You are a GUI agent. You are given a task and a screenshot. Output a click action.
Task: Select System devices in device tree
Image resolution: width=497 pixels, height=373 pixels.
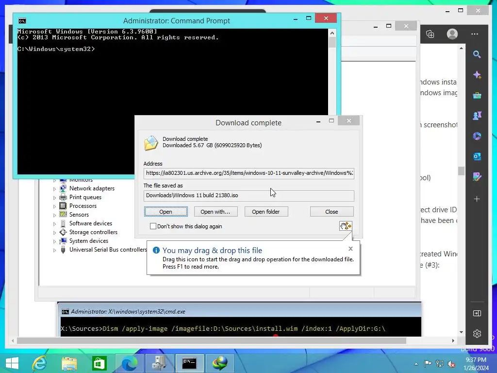89,241
